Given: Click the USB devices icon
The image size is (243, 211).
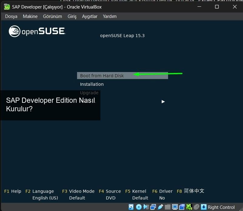Looking at the screenshot, I should pos(160,207).
